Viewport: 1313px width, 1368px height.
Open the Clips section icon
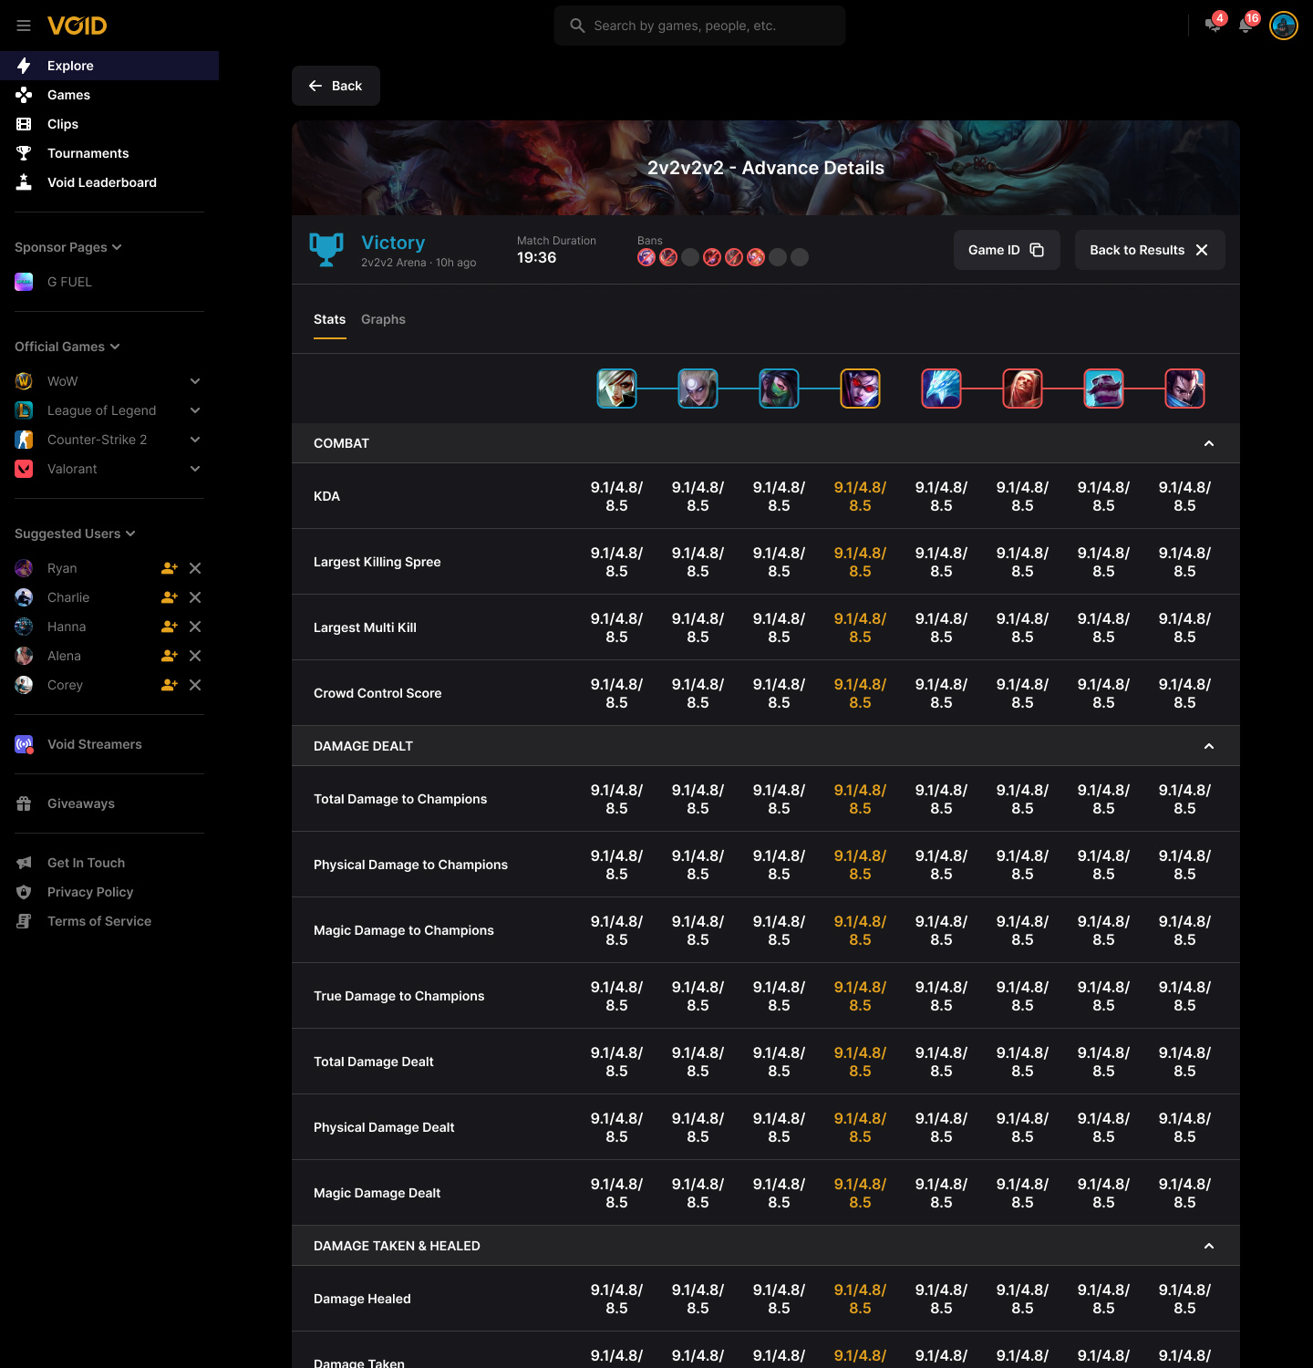point(24,124)
